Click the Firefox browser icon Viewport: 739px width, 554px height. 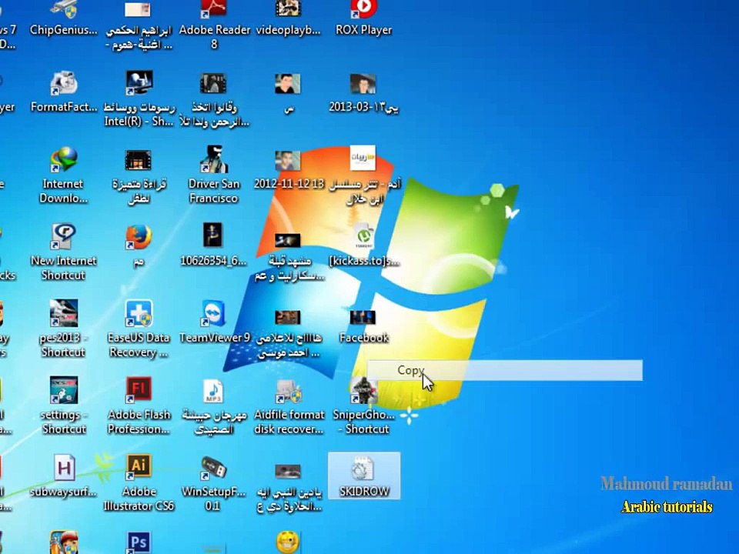tap(139, 245)
